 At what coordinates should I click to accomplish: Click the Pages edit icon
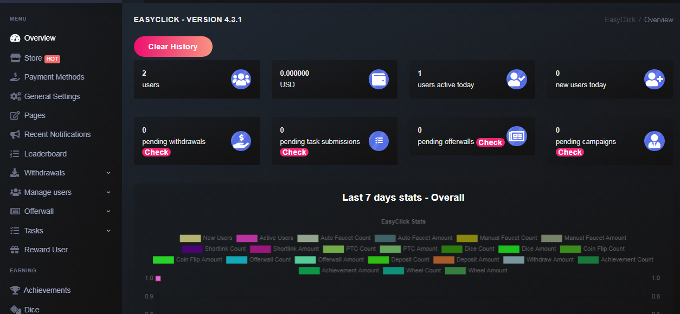[15, 115]
